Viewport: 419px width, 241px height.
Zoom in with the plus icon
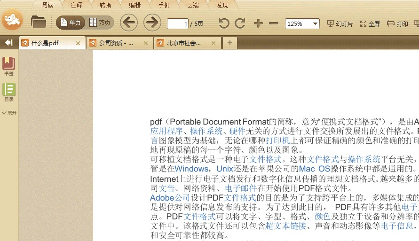coord(258,23)
